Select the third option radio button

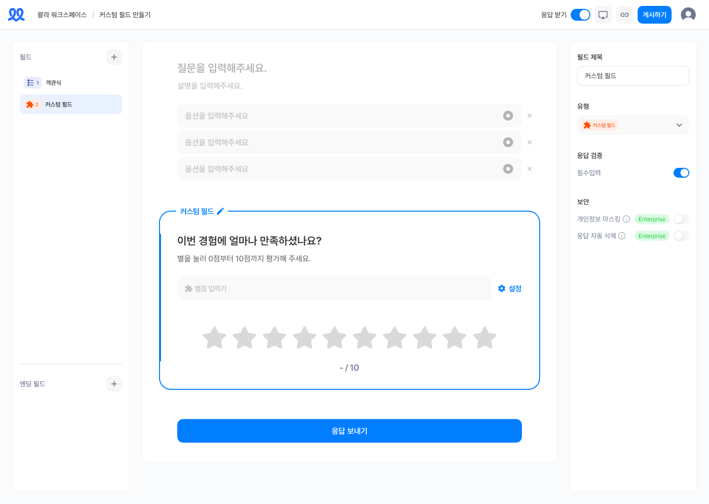(x=508, y=169)
